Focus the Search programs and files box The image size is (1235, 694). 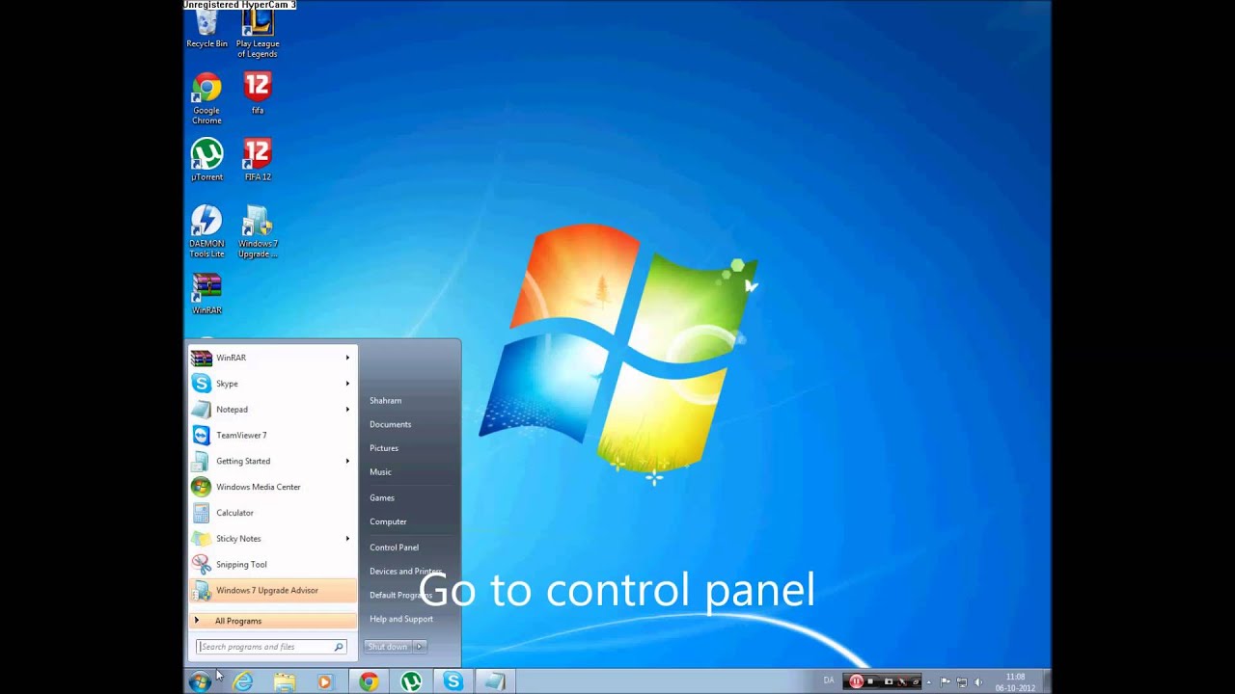coord(270,647)
